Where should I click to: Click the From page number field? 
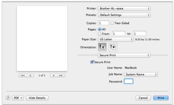tap(119, 33)
